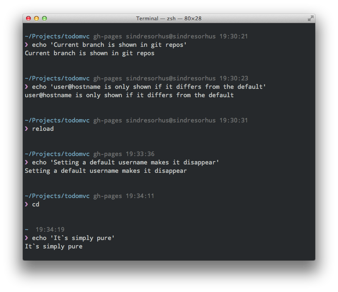The height and width of the screenshot is (292, 338).
Task: Click the ~/Projects/todomvc path on the 19:30:23 line
Action: [x=57, y=78]
